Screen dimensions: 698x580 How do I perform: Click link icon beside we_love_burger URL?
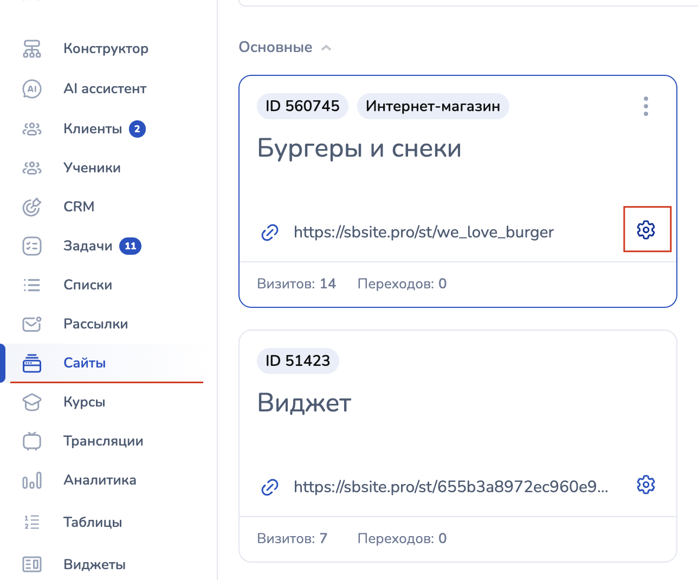pos(270,233)
